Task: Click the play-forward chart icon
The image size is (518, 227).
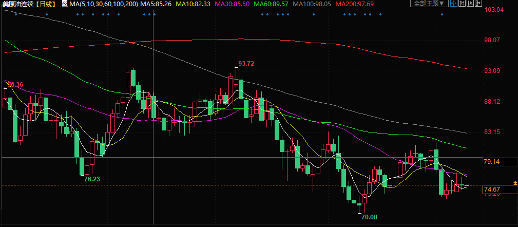Action: [x=470, y=3]
